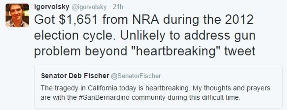Click the Senator Deb Fischer name
This screenshot has height=110, width=287.
point(75,76)
